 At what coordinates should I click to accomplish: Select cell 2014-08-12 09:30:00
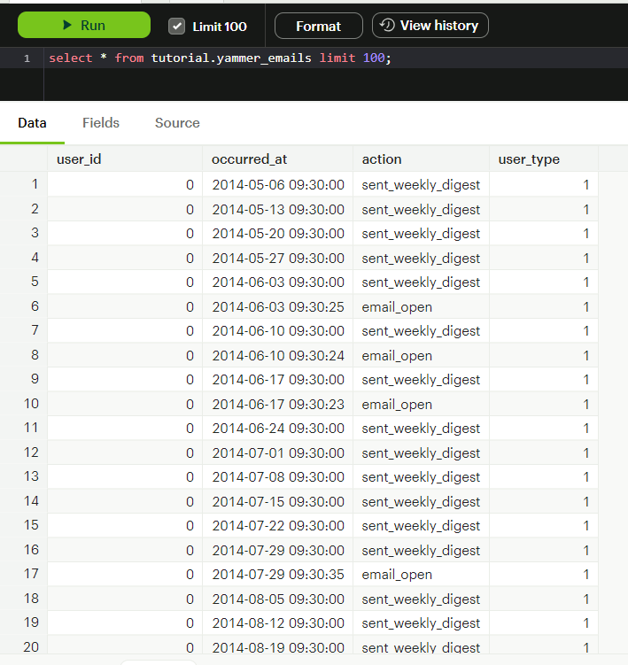(x=278, y=624)
